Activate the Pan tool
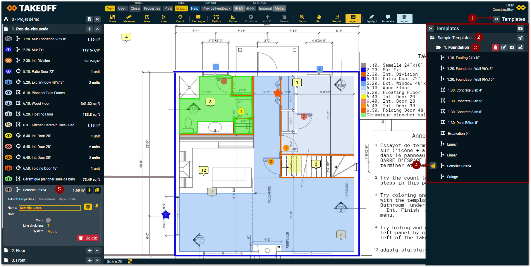Screen dimensions: 531x267 (319, 18)
